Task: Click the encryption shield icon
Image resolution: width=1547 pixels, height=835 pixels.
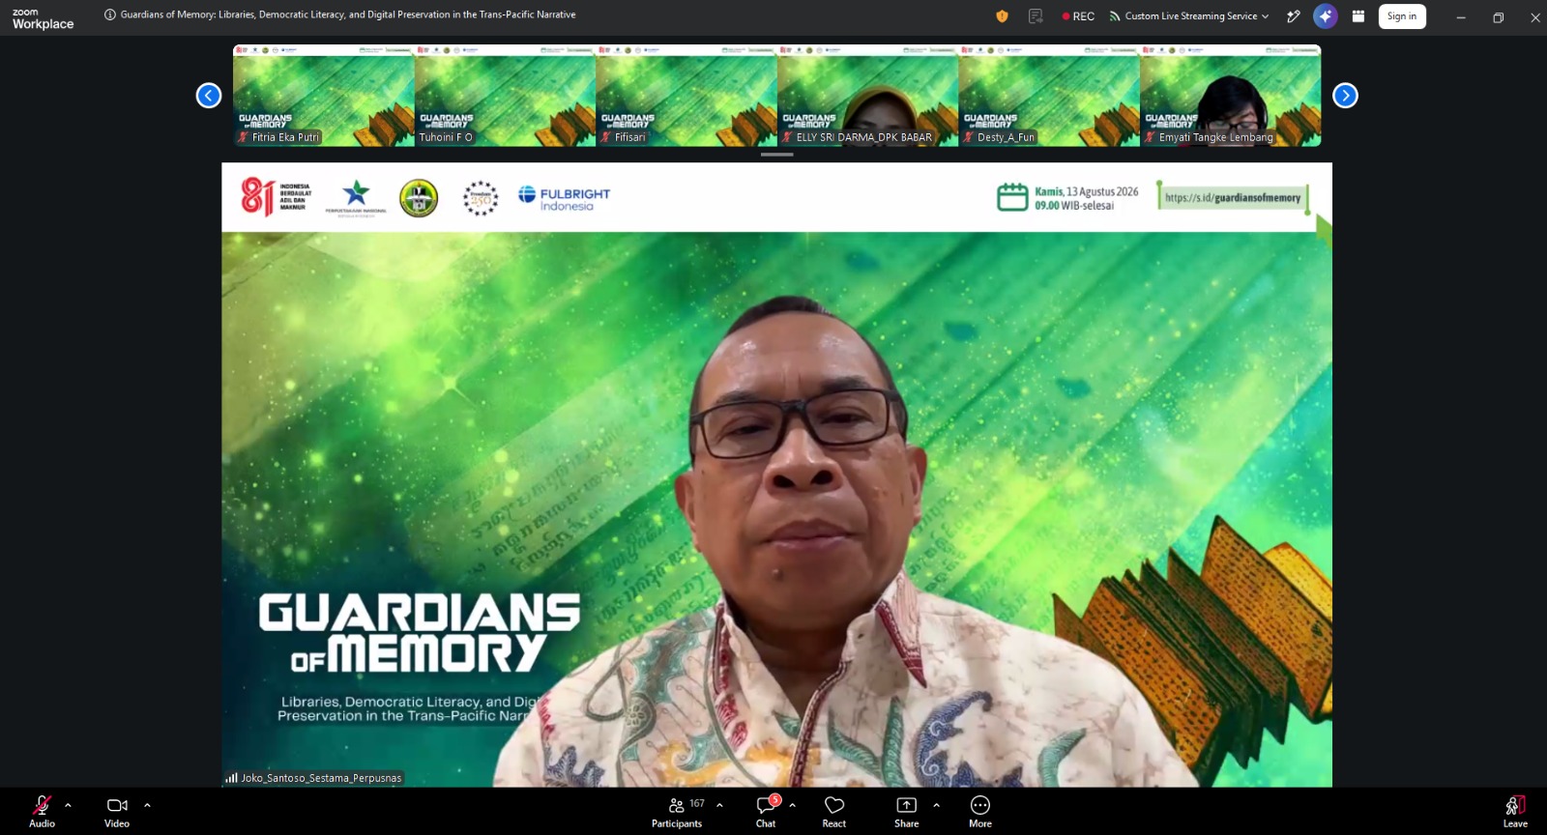Action: pos(1002,16)
